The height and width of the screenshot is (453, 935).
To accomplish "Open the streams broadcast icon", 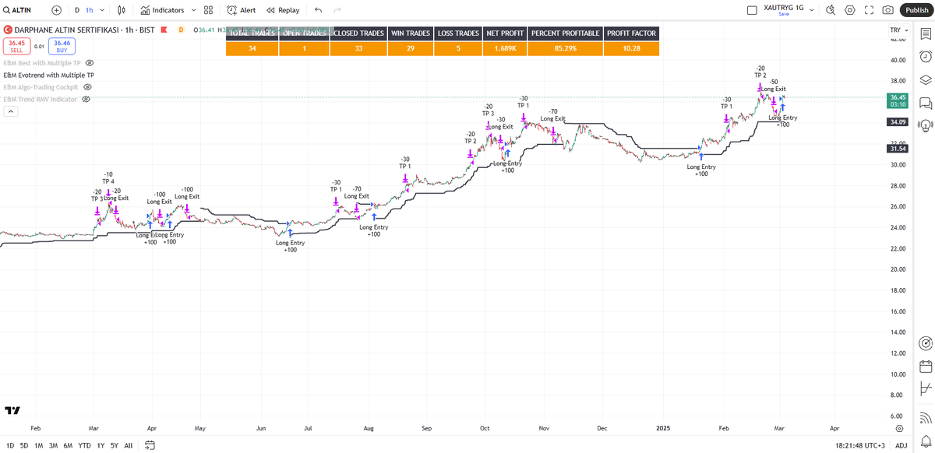I will pos(926,125).
